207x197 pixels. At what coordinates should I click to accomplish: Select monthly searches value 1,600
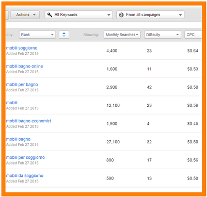pyautogui.click(x=112, y=69)
